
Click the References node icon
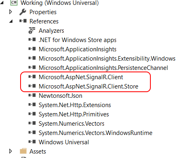[x=23, y=21]
